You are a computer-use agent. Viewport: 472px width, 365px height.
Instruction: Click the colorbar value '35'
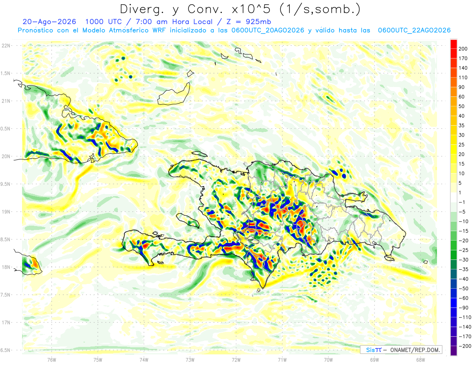tap(462, 126)
